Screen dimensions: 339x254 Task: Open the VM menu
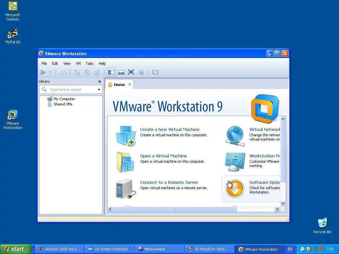(78, 63)
